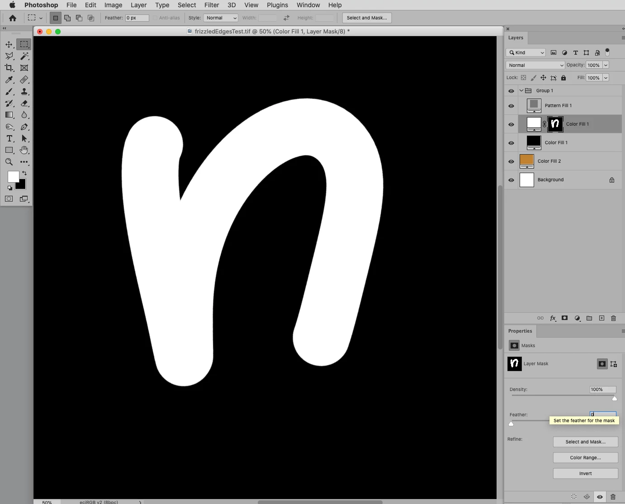Select the Rectangle shape tool

point(9,150)
